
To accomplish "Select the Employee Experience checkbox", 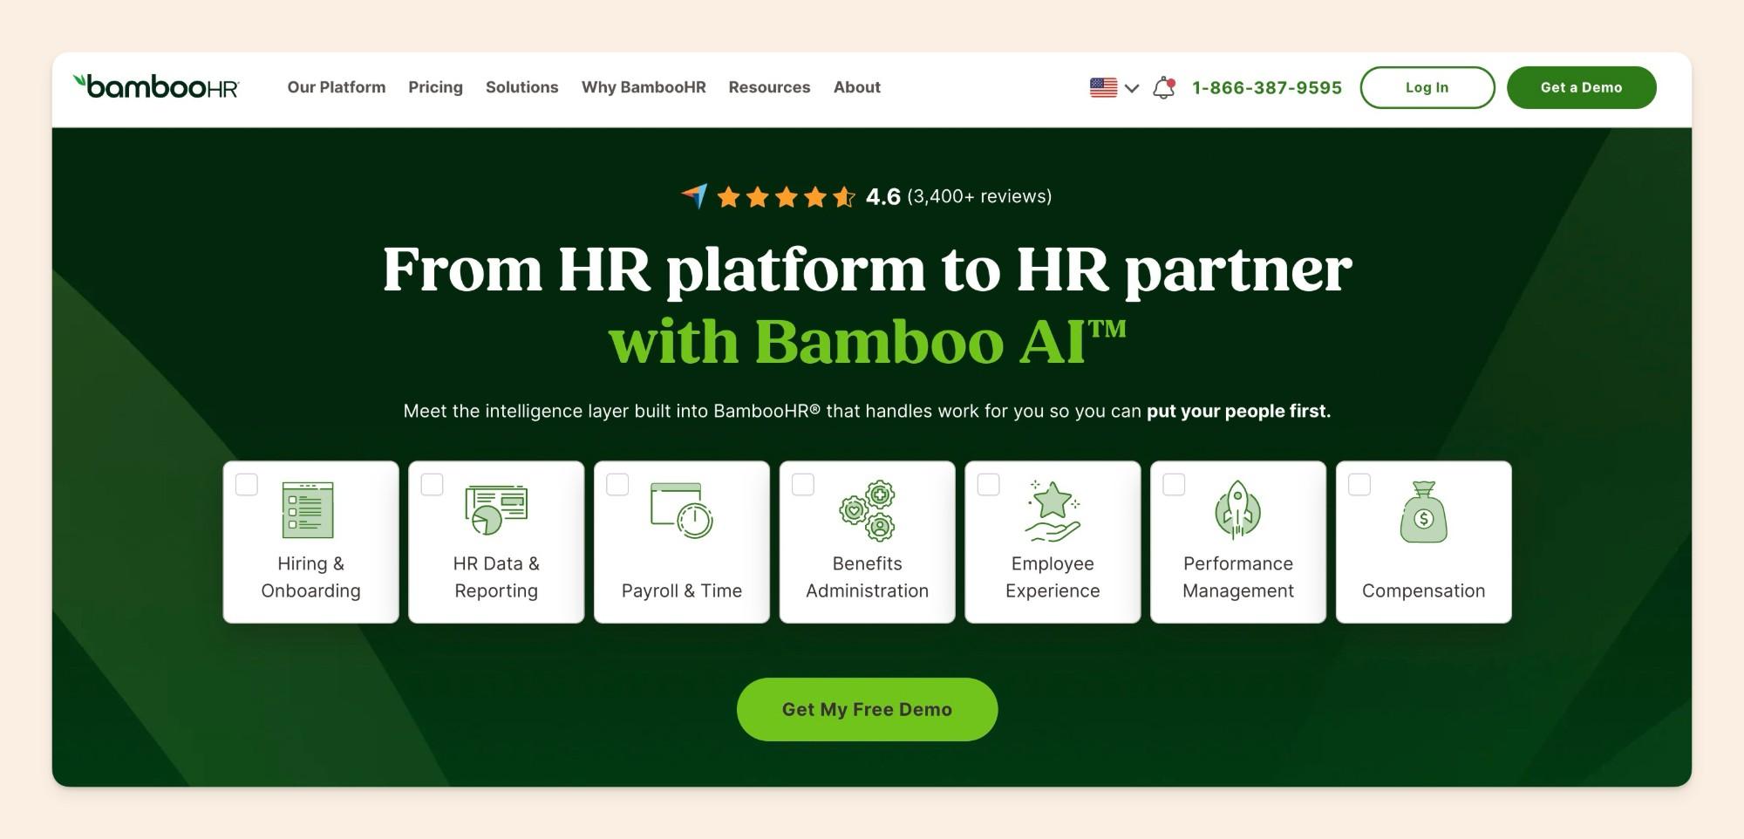I will click(x=989, y=484).
